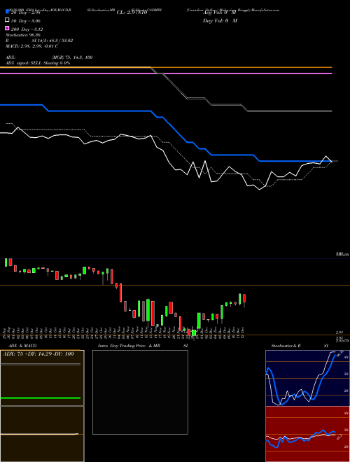Click the RSI chart in the red panel
350x462 pixels.
(307, 434)
